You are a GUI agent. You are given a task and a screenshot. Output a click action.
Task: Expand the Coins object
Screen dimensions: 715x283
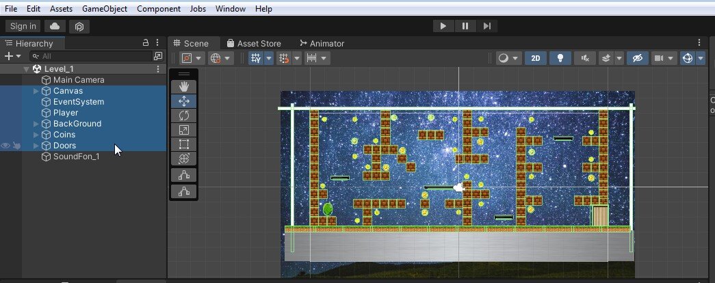(36, 135)
